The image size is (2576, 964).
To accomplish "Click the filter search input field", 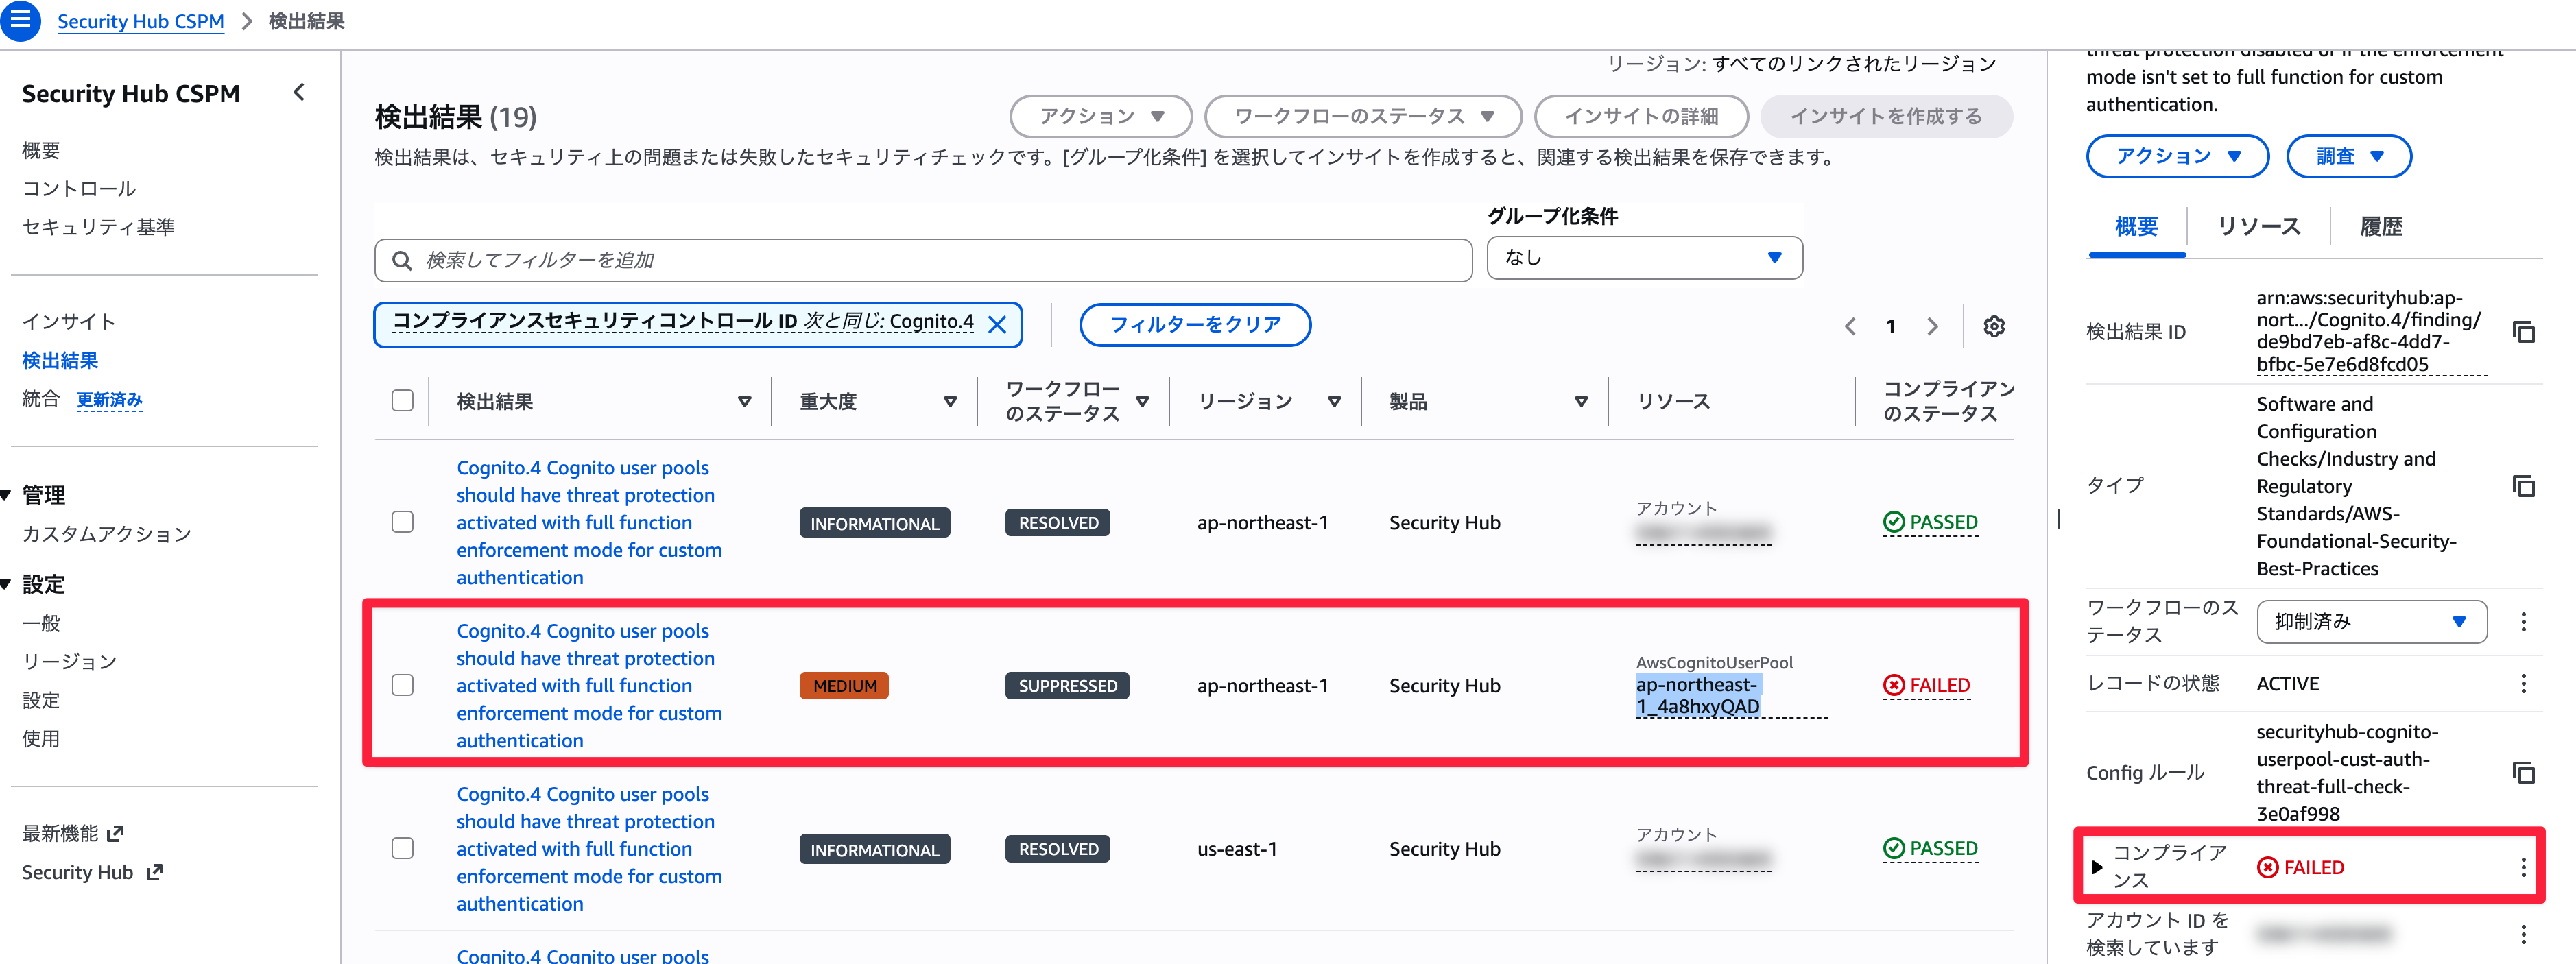I will pyautogui.click(x=923, y=260).
